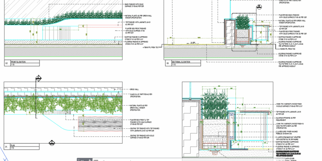Click elevation marker 02 below plan view

[52, 142]
